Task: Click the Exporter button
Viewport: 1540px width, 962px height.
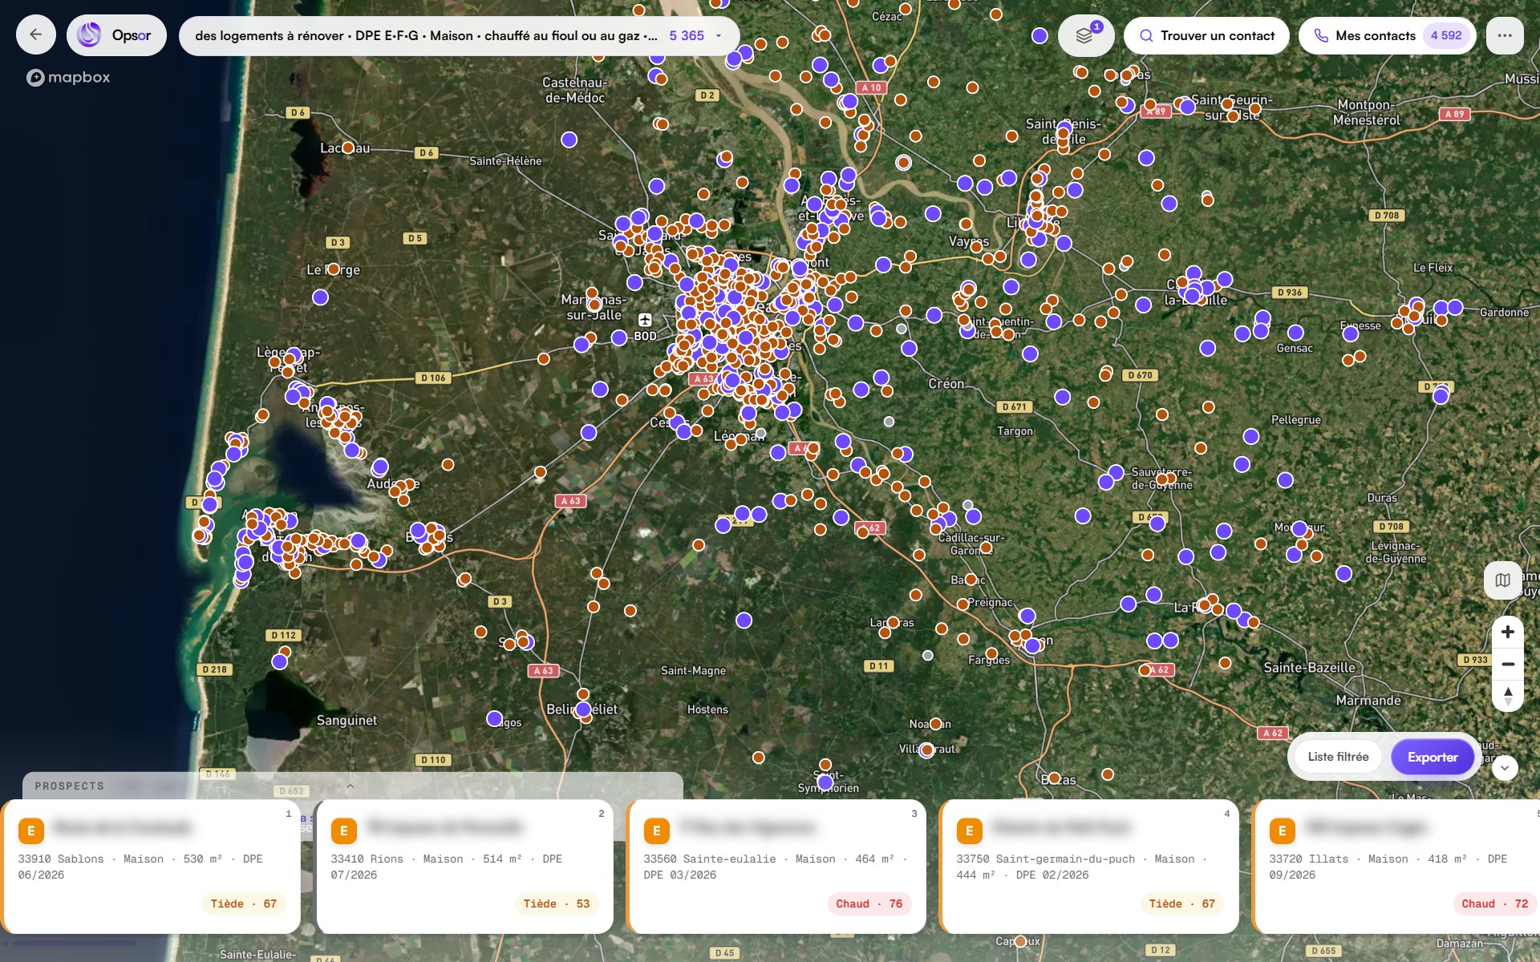Action: tap(1433, 757)
